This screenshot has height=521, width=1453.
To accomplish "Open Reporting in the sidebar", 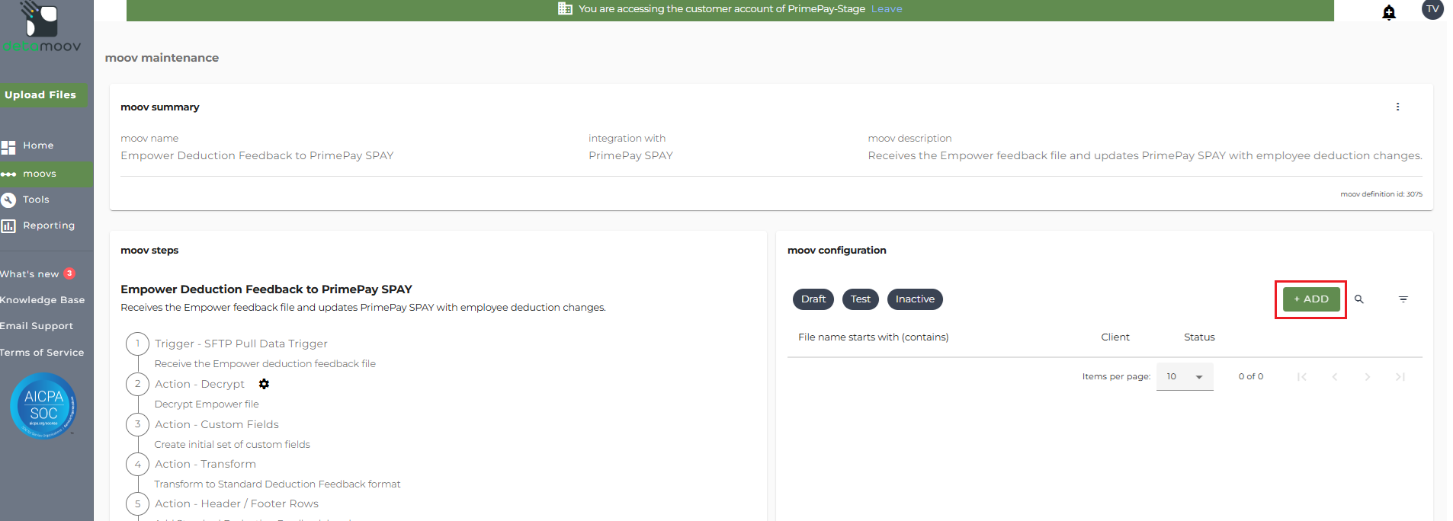I will (x=49, y=225).
